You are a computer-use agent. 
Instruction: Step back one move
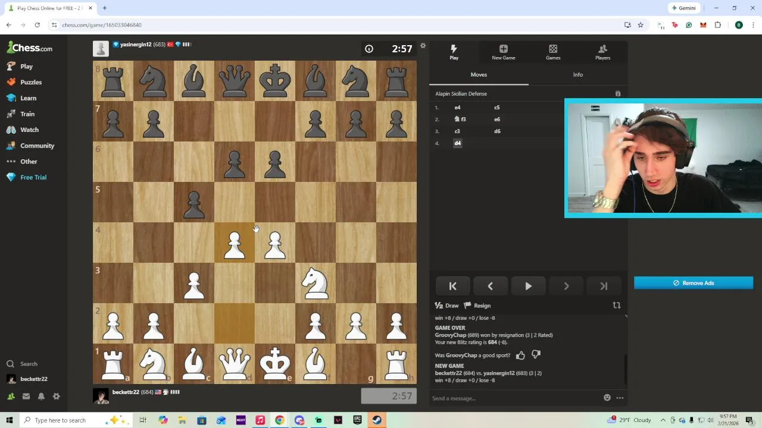click(x=491, y=287)
